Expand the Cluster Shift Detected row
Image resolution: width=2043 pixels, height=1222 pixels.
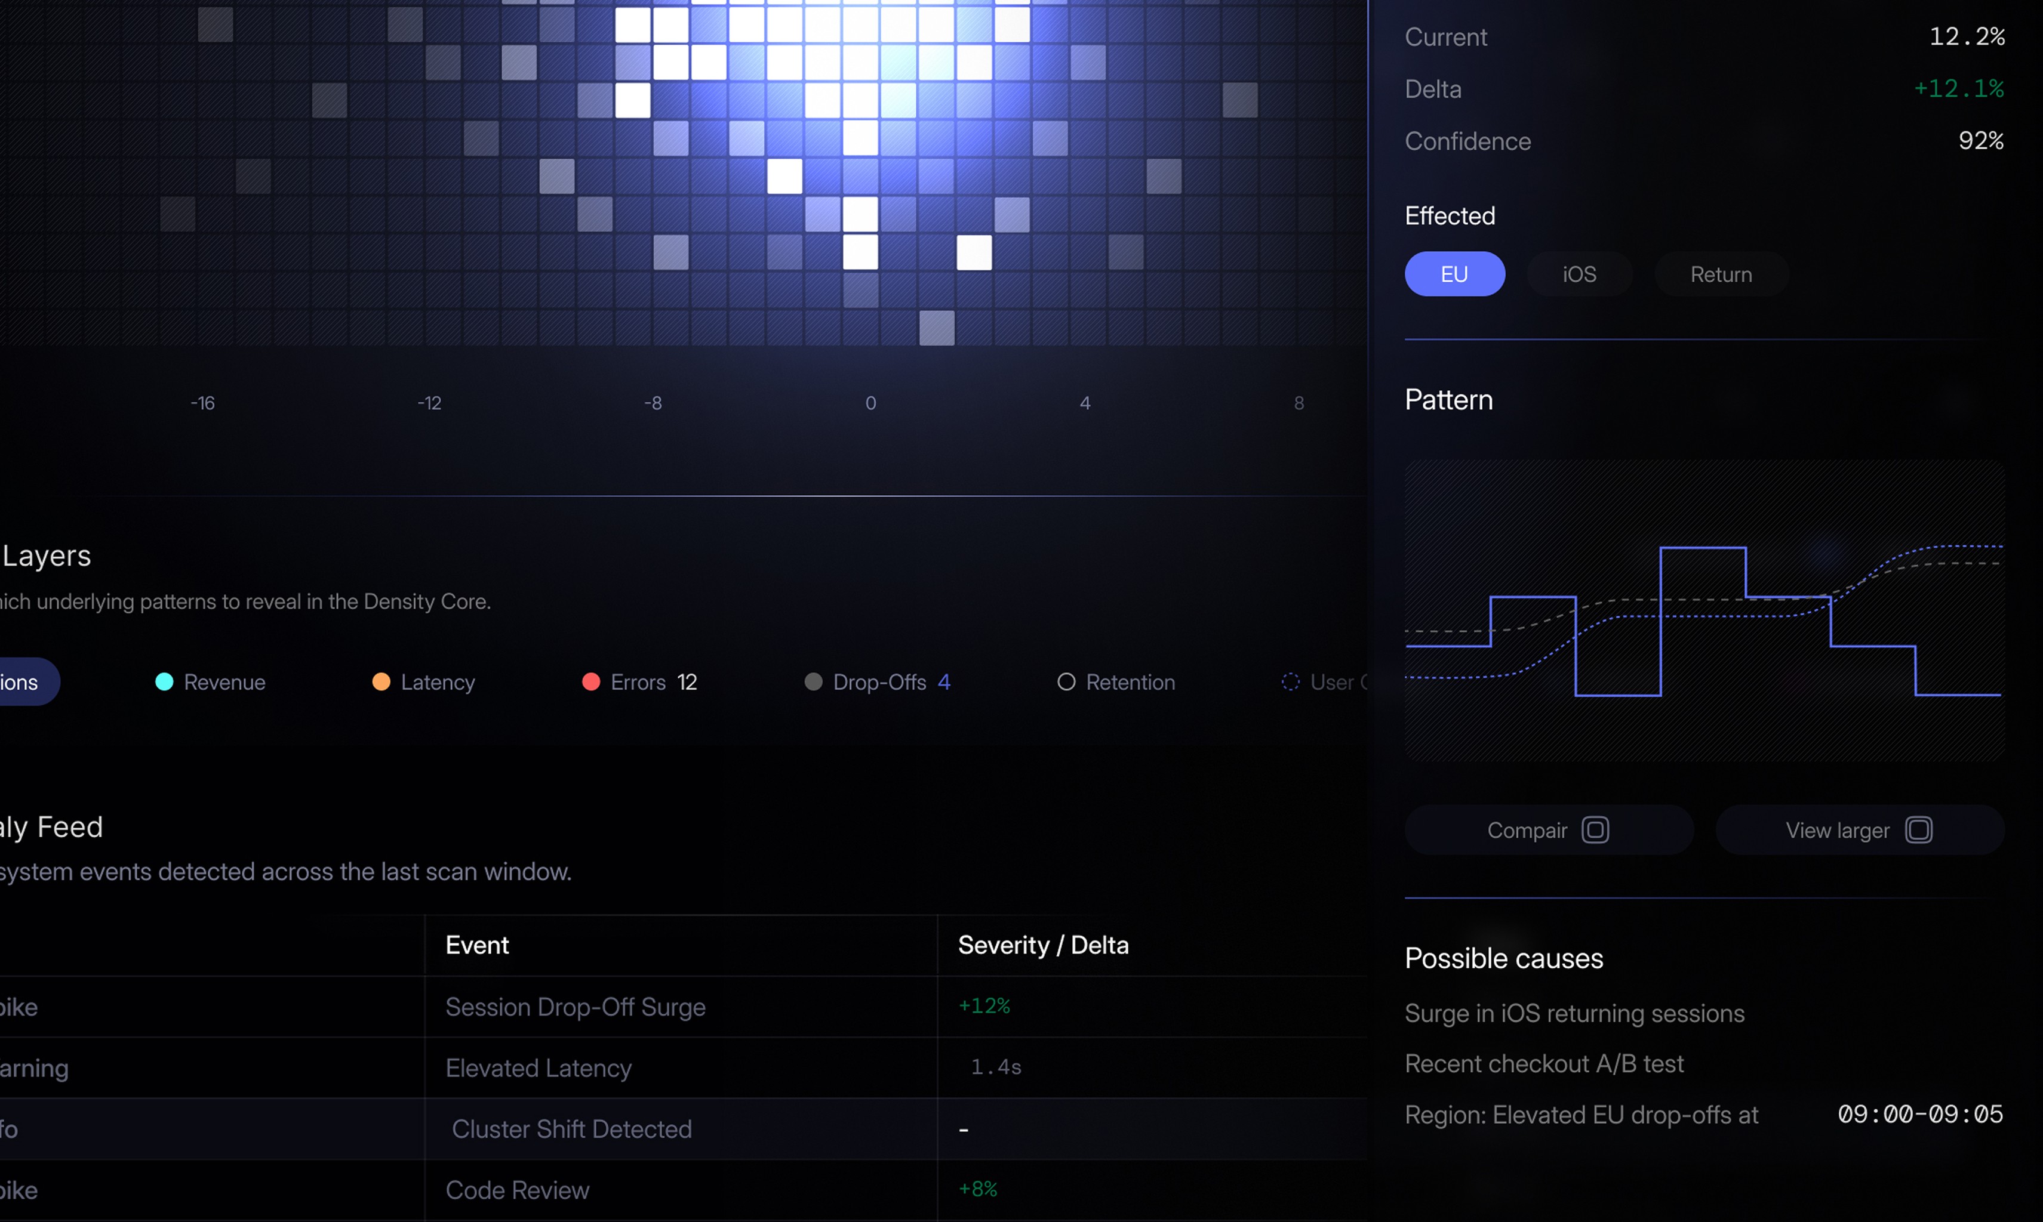573,1129
